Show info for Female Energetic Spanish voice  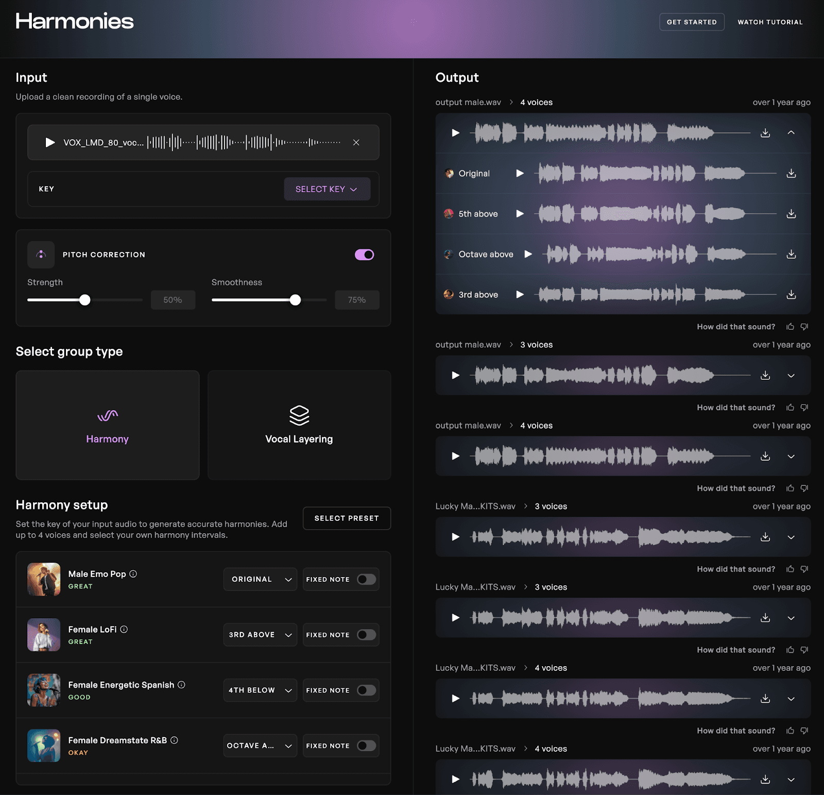pos(181,684)
